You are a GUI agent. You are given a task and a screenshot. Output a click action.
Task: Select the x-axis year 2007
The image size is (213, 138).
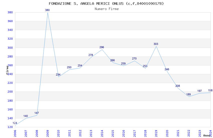pyautogui.click(x=26, y=133)
